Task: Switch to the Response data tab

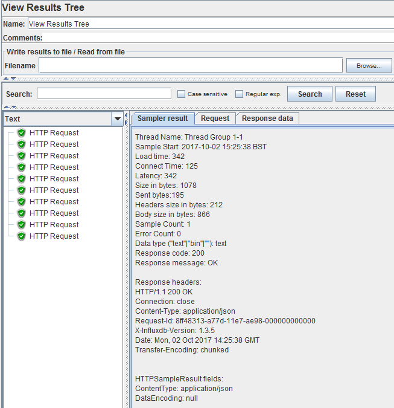Action: coord(267,118)
